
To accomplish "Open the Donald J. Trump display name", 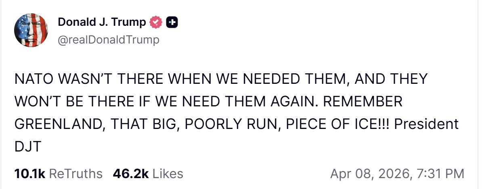I will (102, 22).
